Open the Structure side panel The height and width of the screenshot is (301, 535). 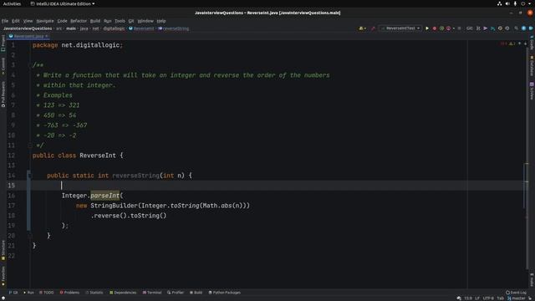[x=3, y=251]
